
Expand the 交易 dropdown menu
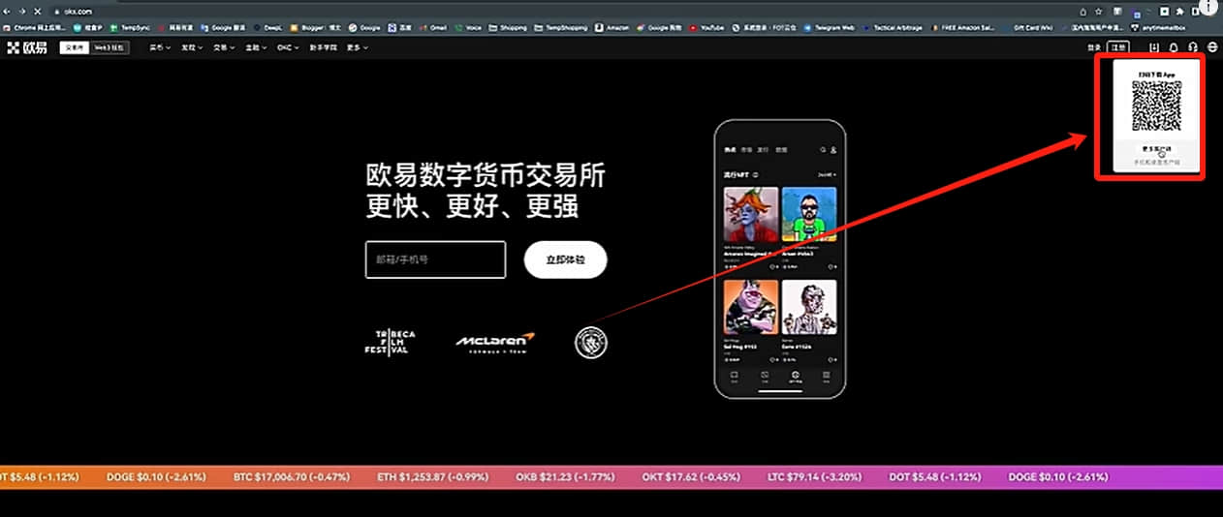(x=222, y=47)
